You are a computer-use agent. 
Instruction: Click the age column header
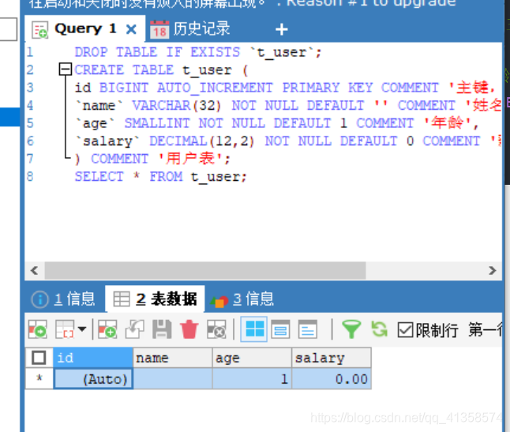pos(252,358)
